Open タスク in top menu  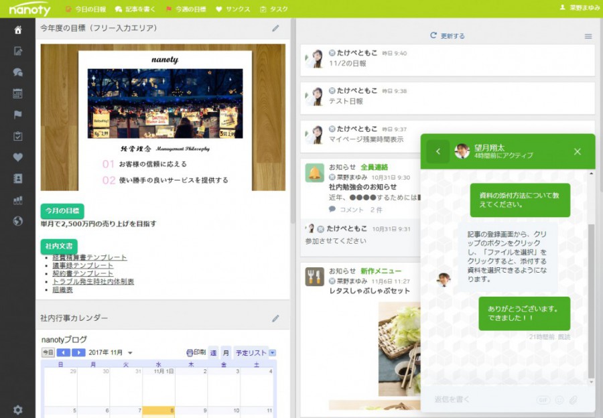click(274, 9)
